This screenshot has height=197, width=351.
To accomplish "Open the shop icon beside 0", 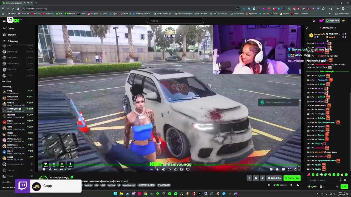I will coord(321,187).
